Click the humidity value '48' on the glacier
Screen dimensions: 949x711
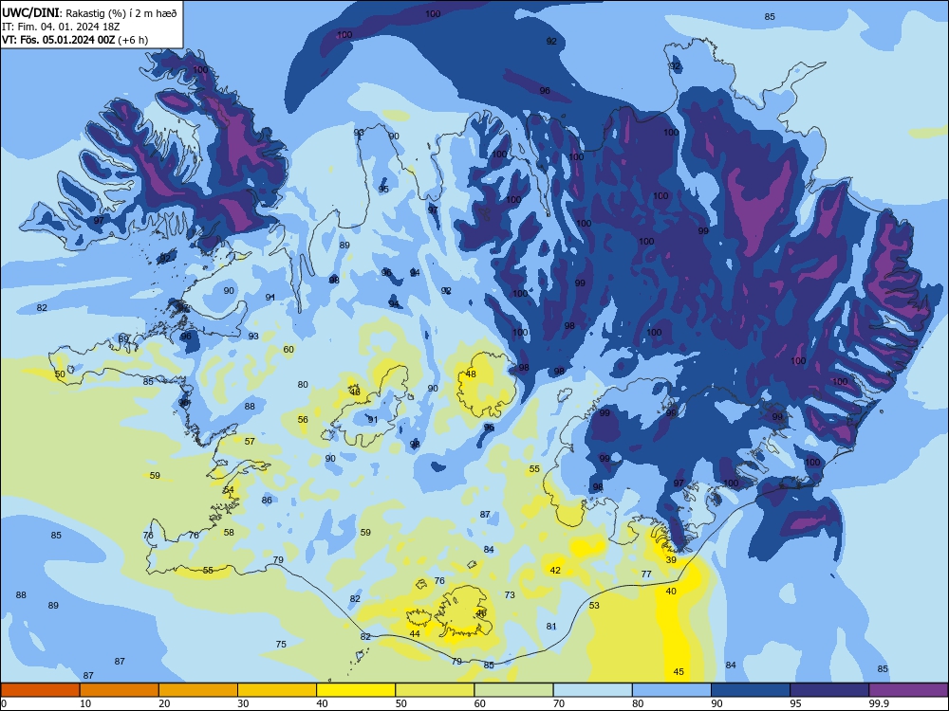471,374
